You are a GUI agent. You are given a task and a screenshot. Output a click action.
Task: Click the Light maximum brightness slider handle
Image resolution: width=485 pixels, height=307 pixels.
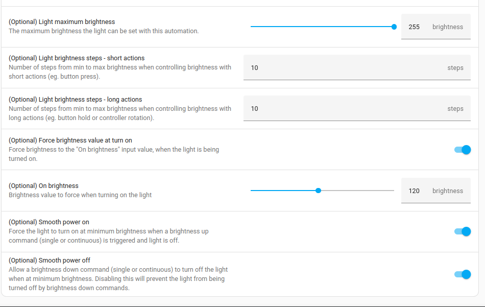tap(394, 27)
